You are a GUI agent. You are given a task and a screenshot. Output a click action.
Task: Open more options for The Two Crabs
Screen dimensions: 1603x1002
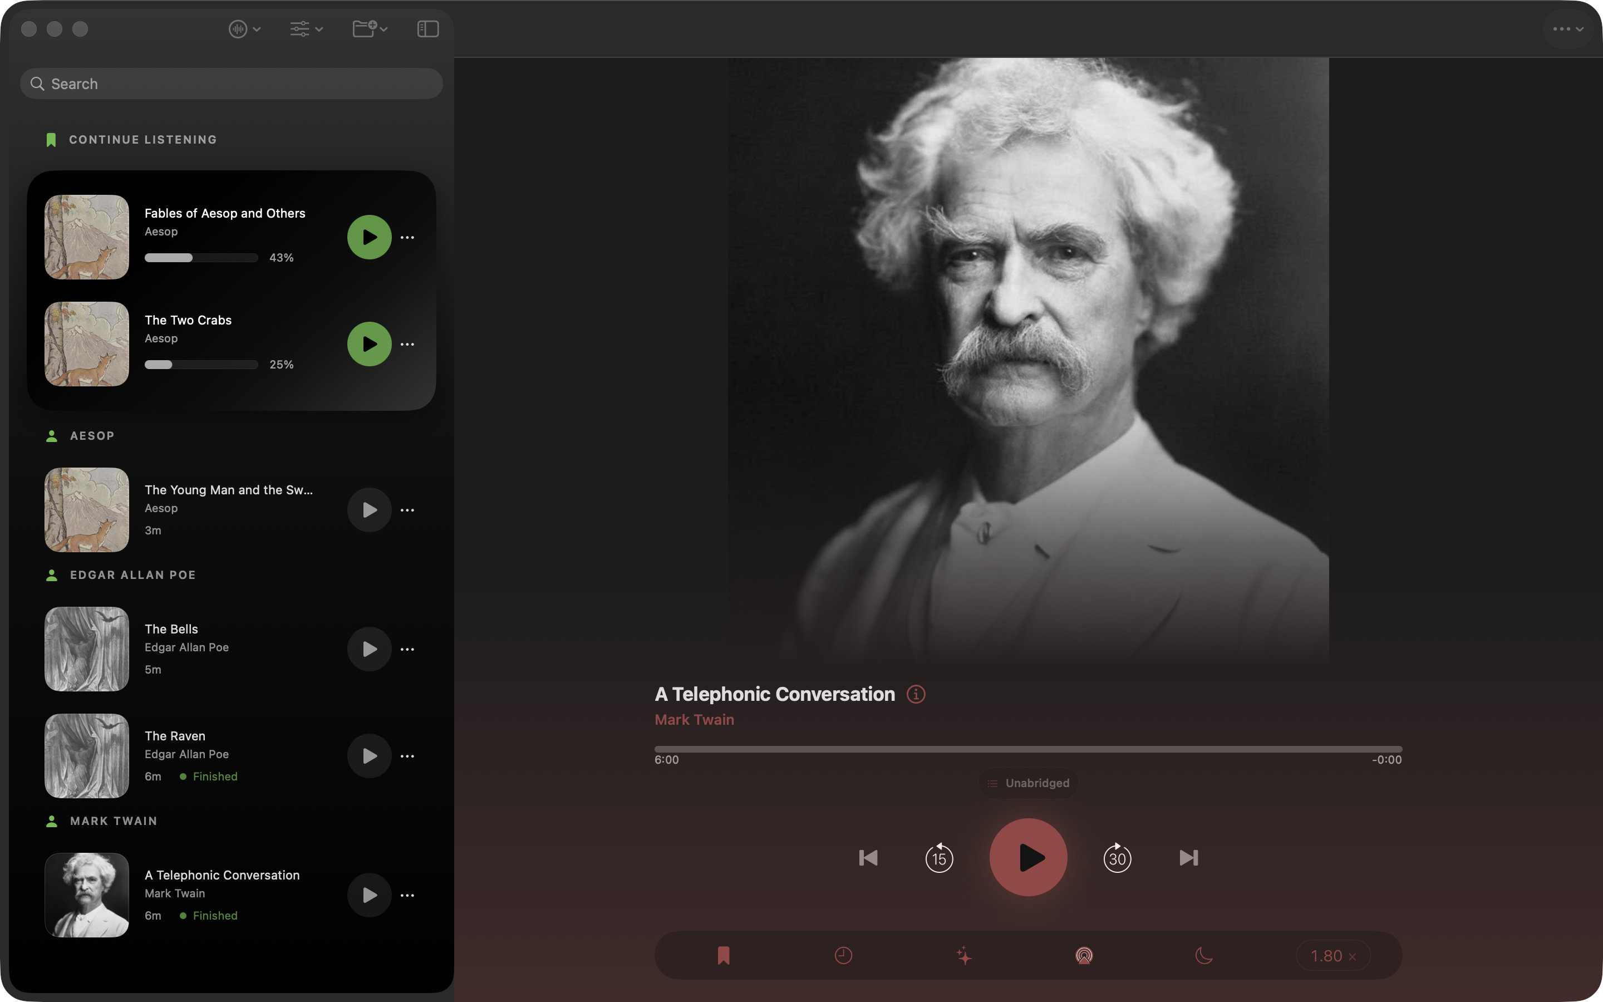coord(407,344)
